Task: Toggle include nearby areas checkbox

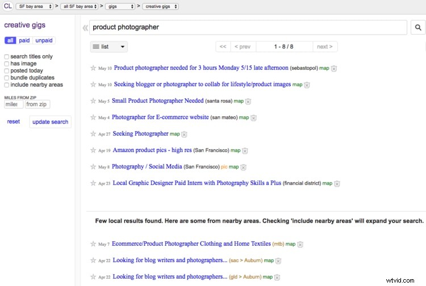Action: pyautogui.click(x=7, y=85)
